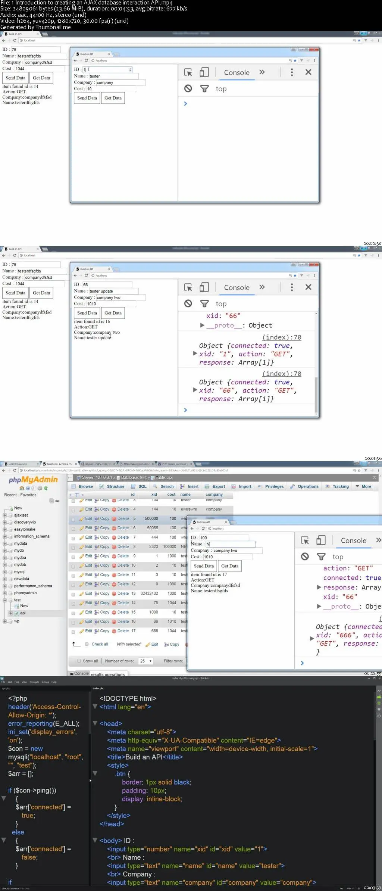Open the More dropdown in phpMyAdmin tabs
The width and height of the screenshot is (382, 891).
coord(363,486)
